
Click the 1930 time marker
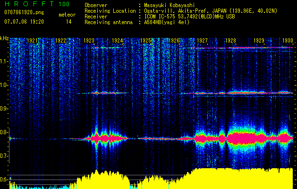(x=288, y=41)
